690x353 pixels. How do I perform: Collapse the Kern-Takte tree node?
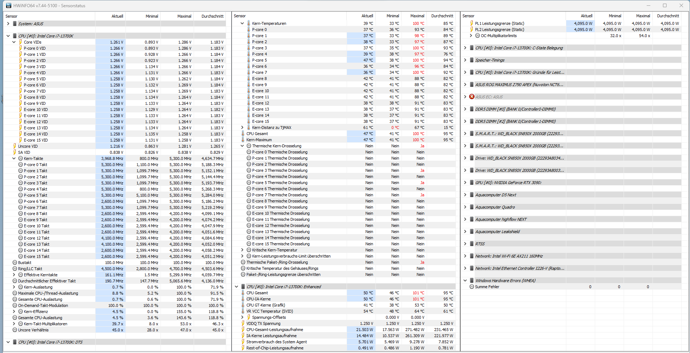tap(14, 158)
